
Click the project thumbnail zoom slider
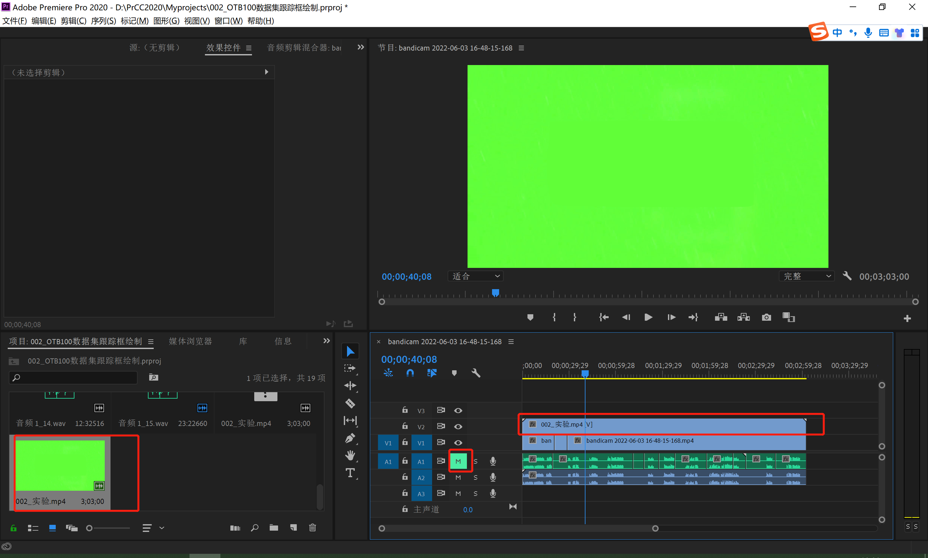pyautogui.click(x=108, y=528)
